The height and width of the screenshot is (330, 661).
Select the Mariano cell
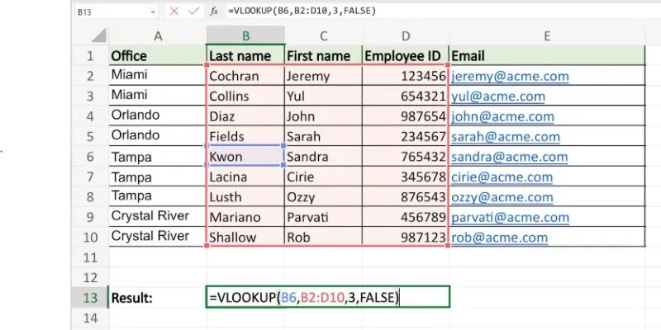coord(245,217)
